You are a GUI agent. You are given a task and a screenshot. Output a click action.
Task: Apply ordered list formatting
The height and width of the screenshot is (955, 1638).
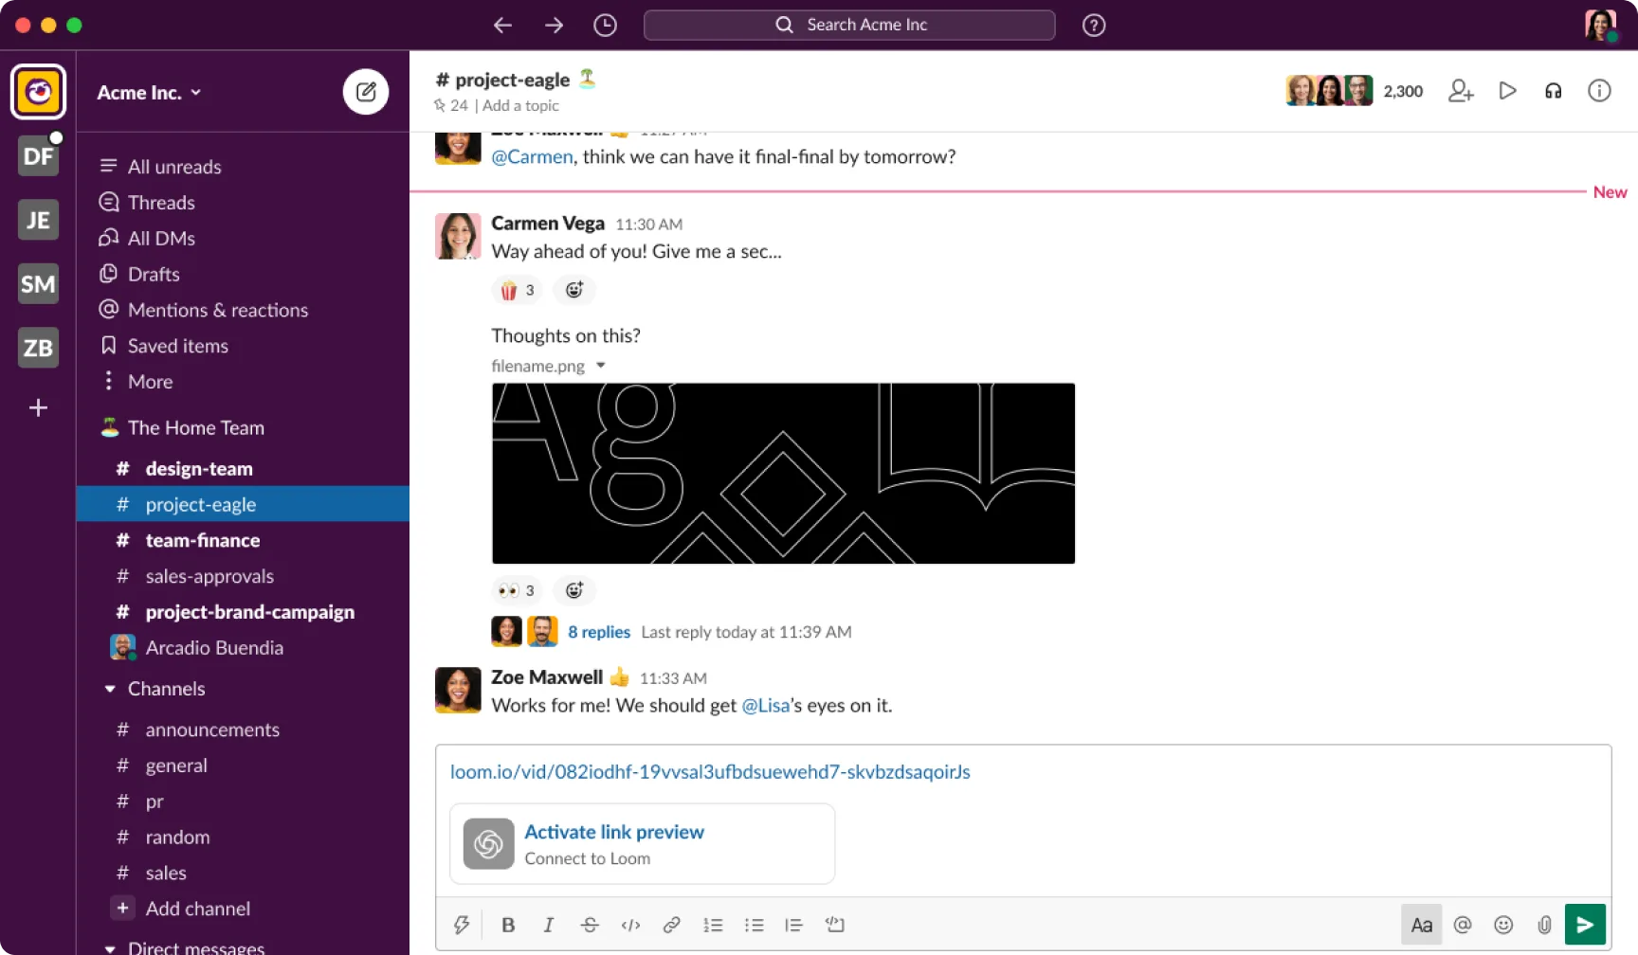[713, 925]
